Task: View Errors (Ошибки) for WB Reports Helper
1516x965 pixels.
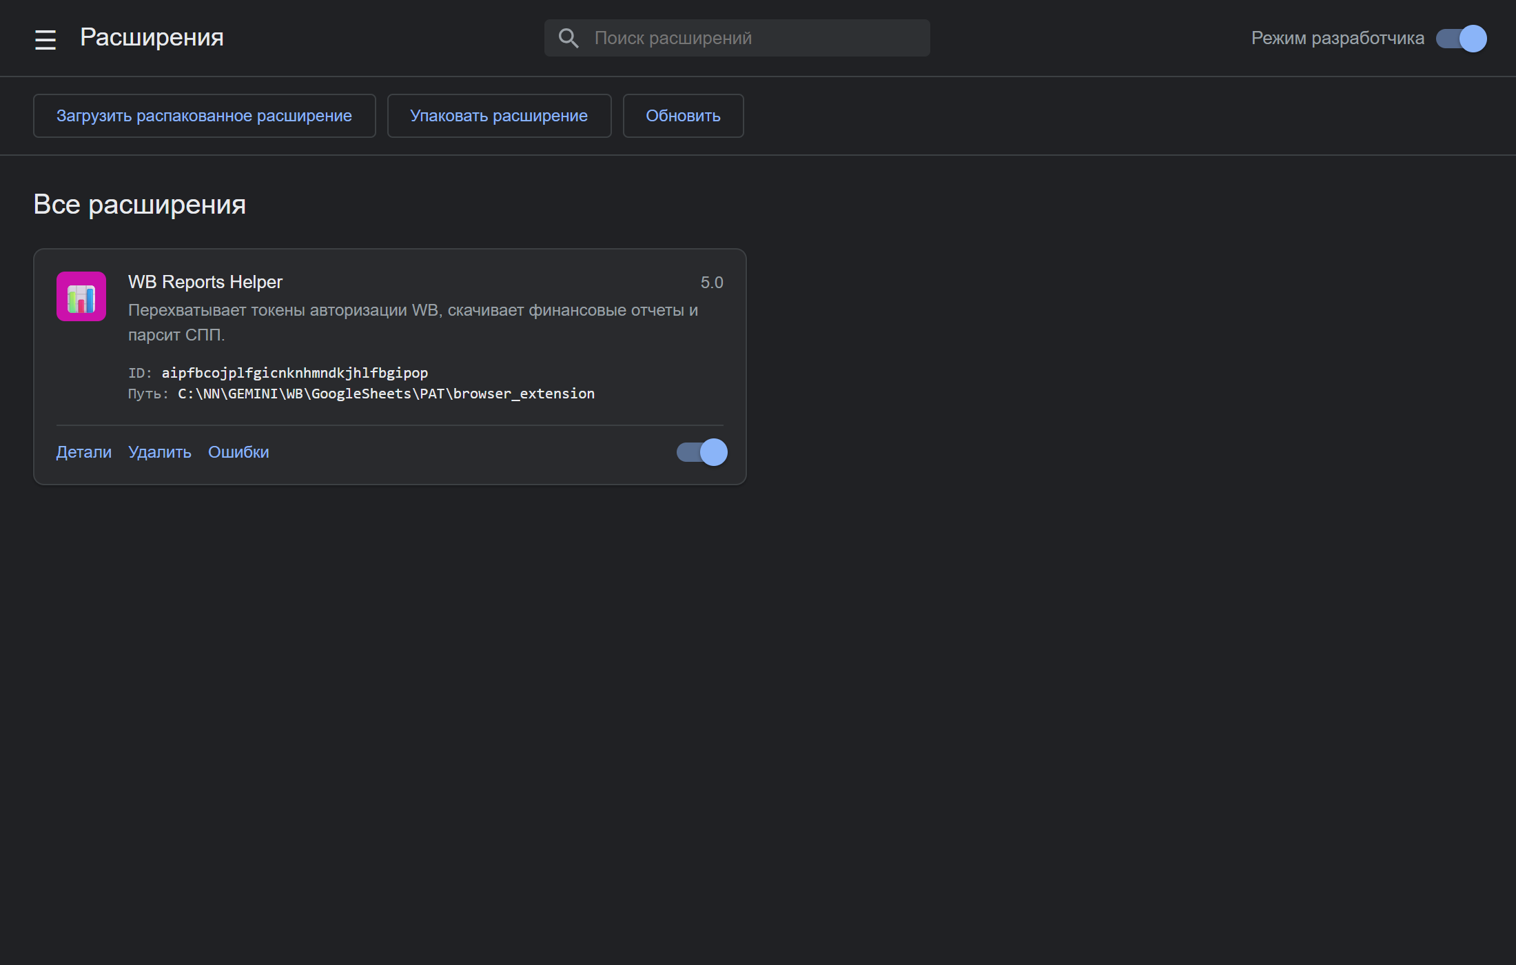Action: (238, 452)
